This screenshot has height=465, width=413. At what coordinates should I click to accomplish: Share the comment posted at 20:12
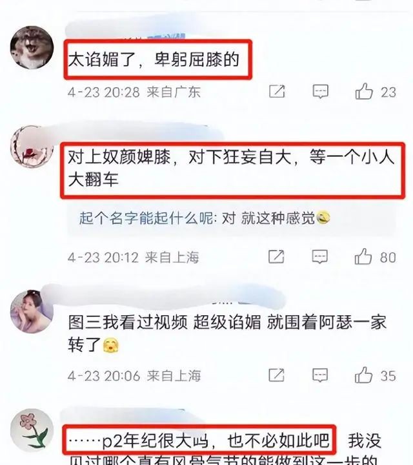pyautogui.click(x=276, y=256)
